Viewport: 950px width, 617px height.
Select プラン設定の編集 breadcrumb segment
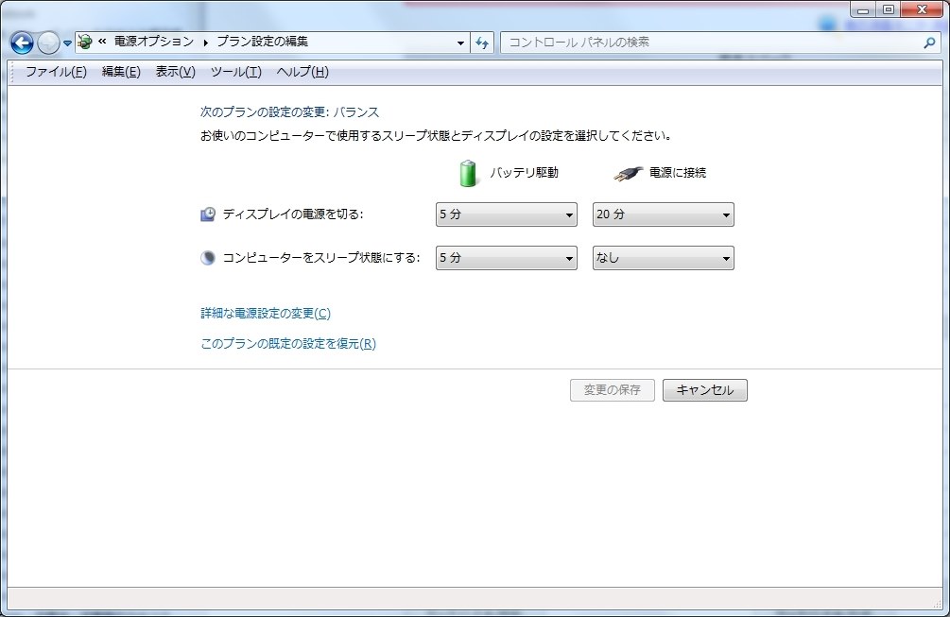tap(263, 42)
